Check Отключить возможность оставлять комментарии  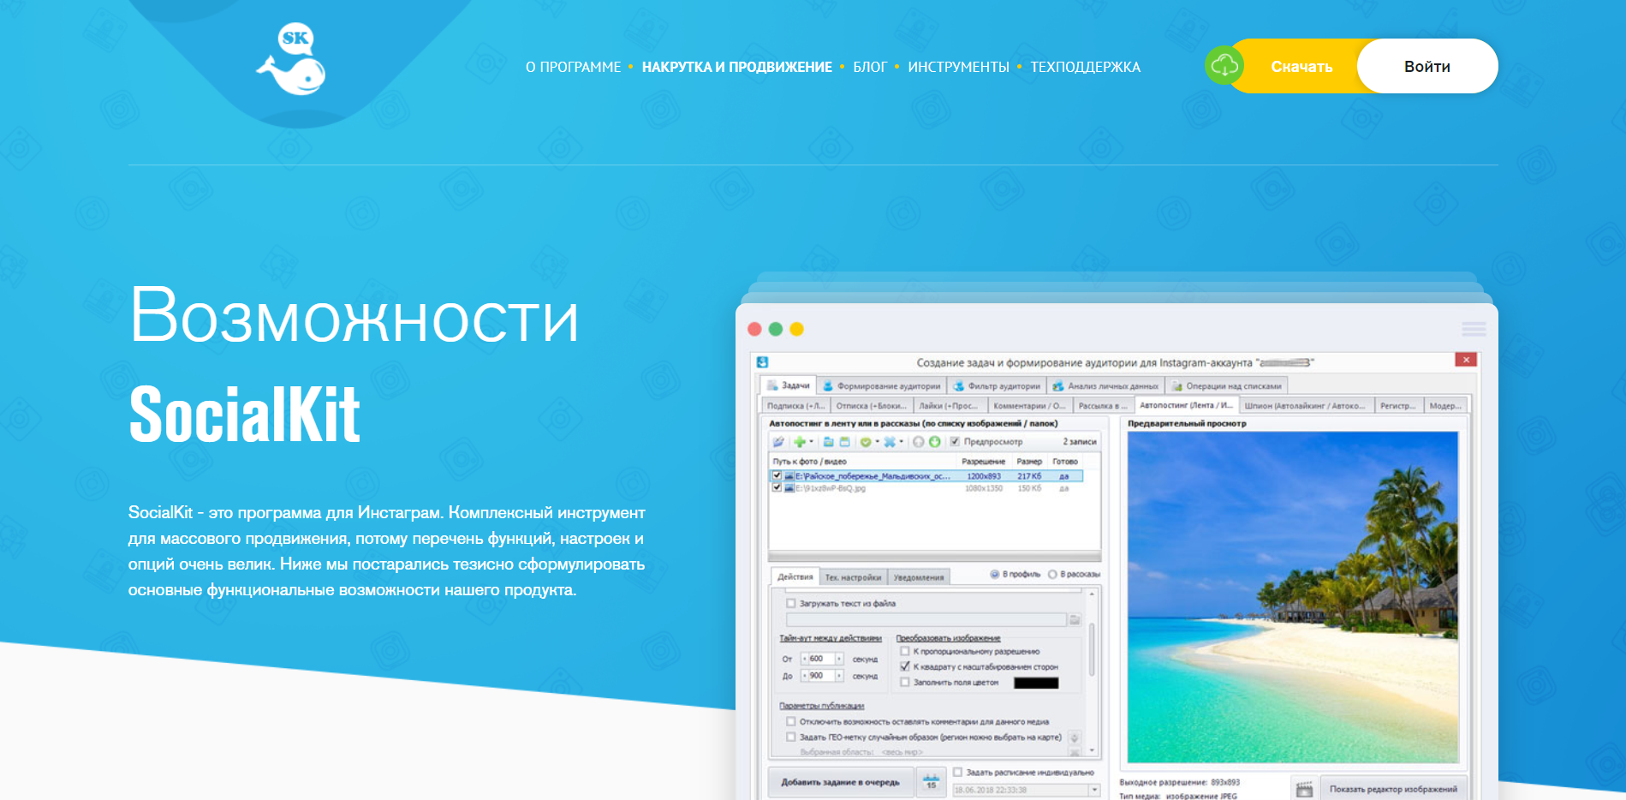point(791,721)
